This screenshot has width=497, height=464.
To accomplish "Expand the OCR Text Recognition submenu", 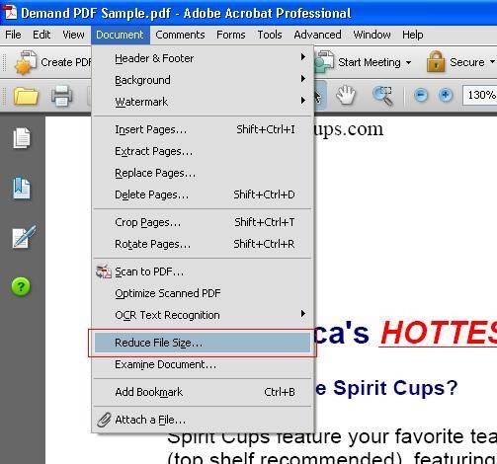I will (203, 315).
